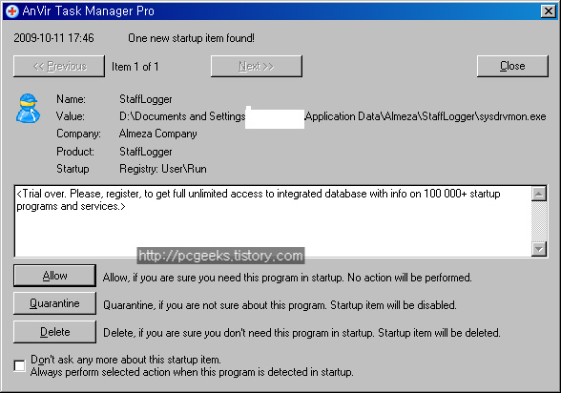Click the AnVir red cross title bar icon
This screenshot has width=561, height=393.
coord(11,11)
